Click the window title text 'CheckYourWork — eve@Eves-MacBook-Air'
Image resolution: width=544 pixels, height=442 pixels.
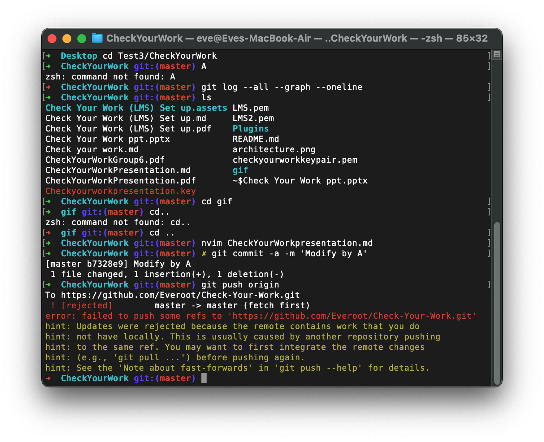[208, 38]
